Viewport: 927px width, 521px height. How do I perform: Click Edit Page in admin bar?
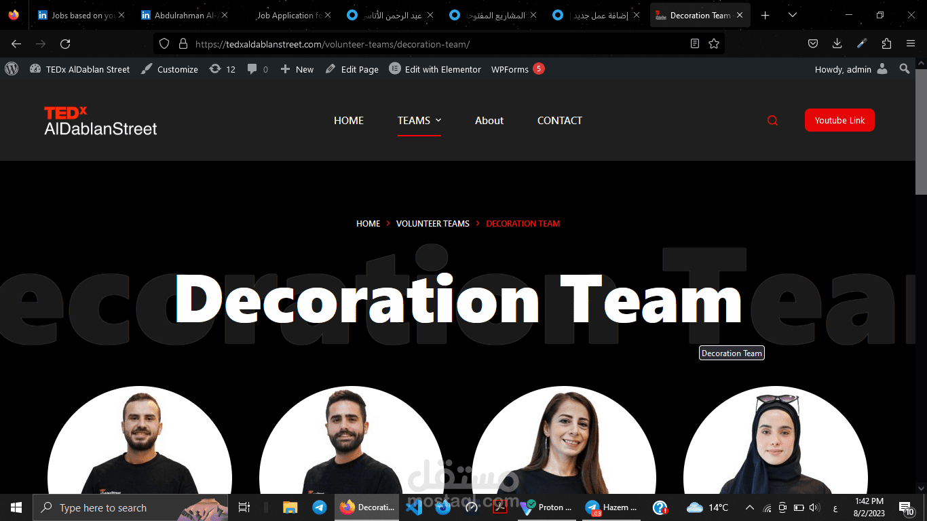pyautogui.click(x=352, y=69)
